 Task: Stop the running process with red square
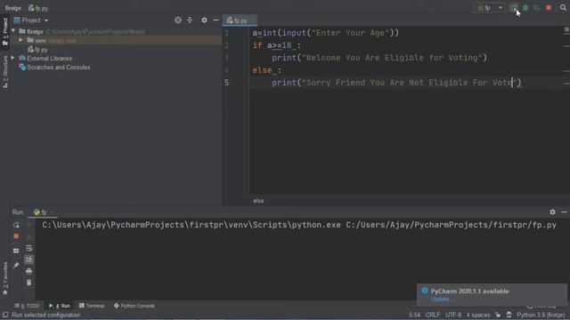[549, 8]
